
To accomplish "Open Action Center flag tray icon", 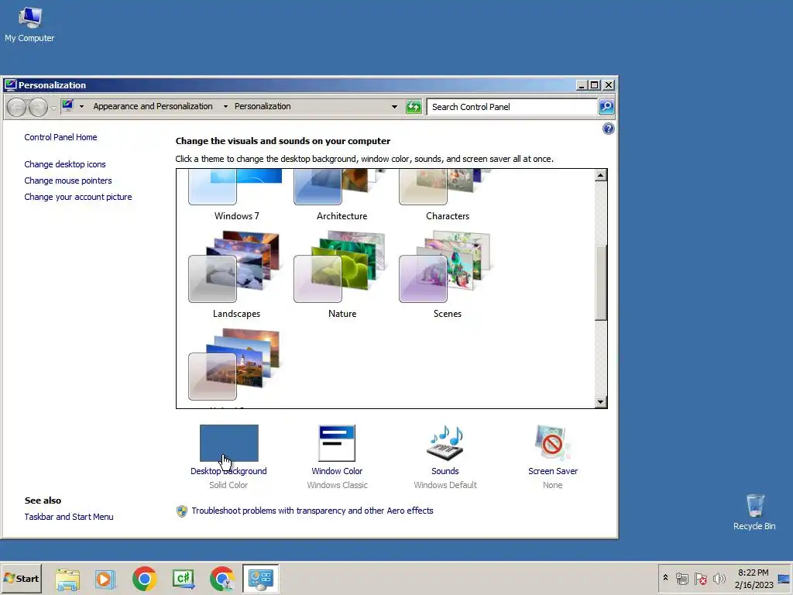I will [x=700, y=578].
